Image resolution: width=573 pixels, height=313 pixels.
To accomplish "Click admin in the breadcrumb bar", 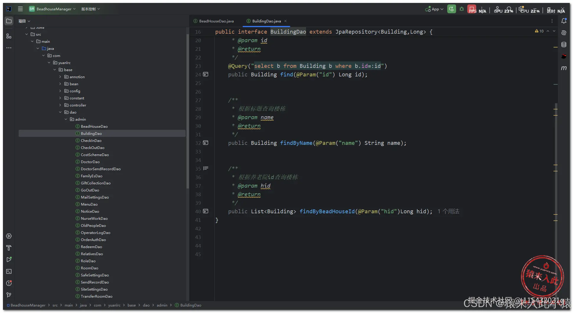I will (x=162, y=305).
